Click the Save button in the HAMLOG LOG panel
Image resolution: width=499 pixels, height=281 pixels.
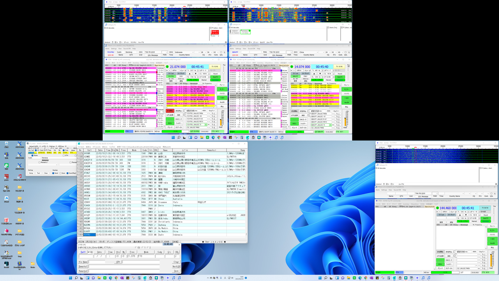(x=176, y=271)
